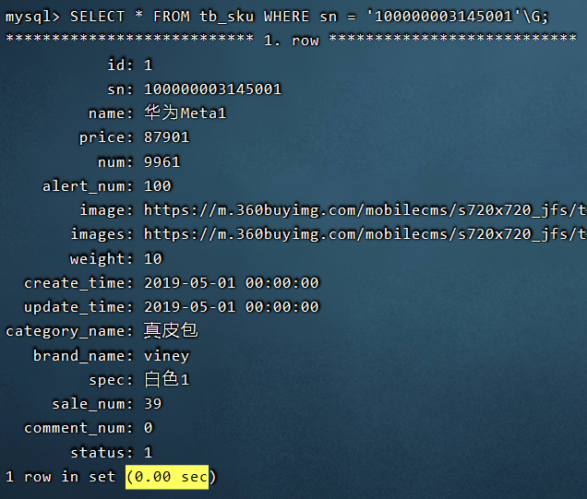Click the sale_num value 39
The image size is (587, 499).
click(152, 404)
